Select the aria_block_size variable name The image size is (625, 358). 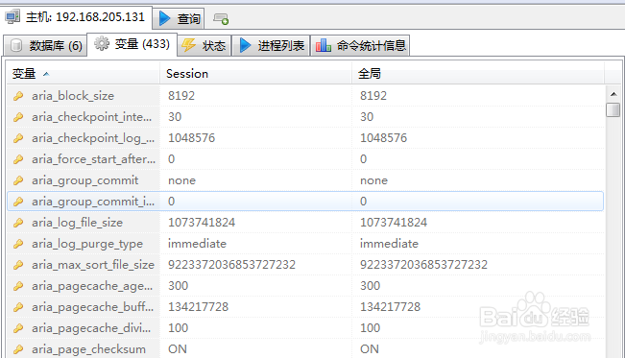73,96
